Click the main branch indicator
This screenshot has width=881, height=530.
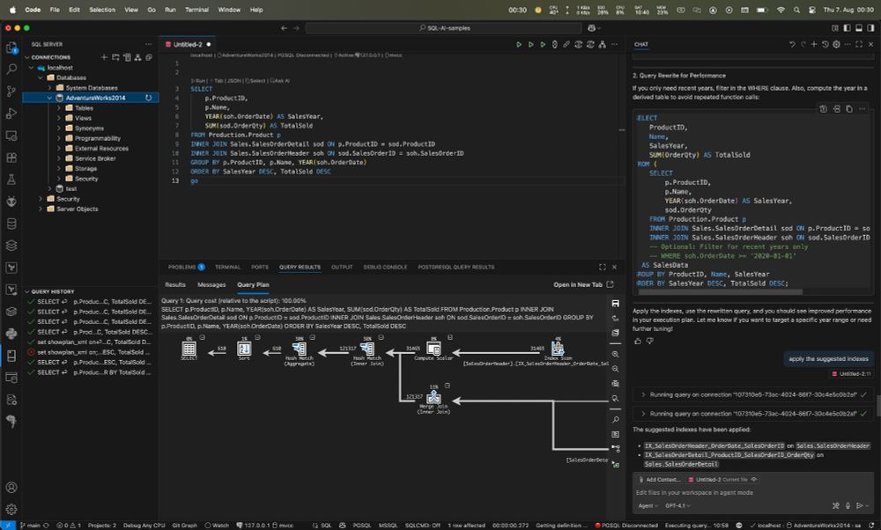30,526
